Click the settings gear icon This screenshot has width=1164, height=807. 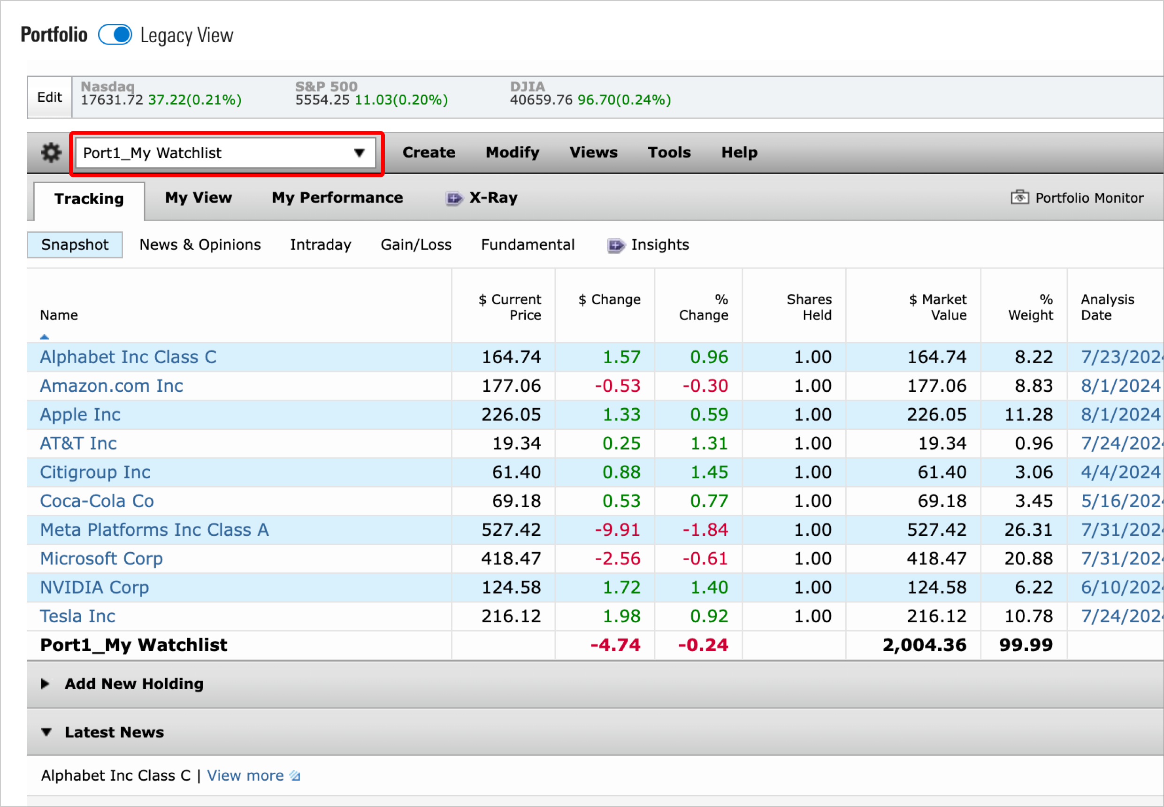click(51, 152)
